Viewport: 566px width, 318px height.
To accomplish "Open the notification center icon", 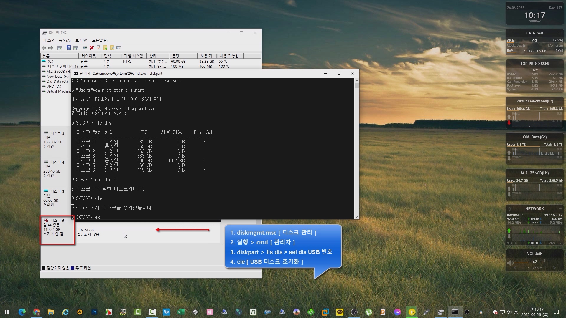I will (556, 312).
